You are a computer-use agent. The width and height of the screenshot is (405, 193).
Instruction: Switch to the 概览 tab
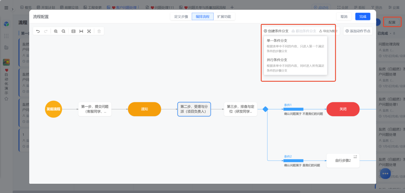pyautogui.click(x=26, y=7)
